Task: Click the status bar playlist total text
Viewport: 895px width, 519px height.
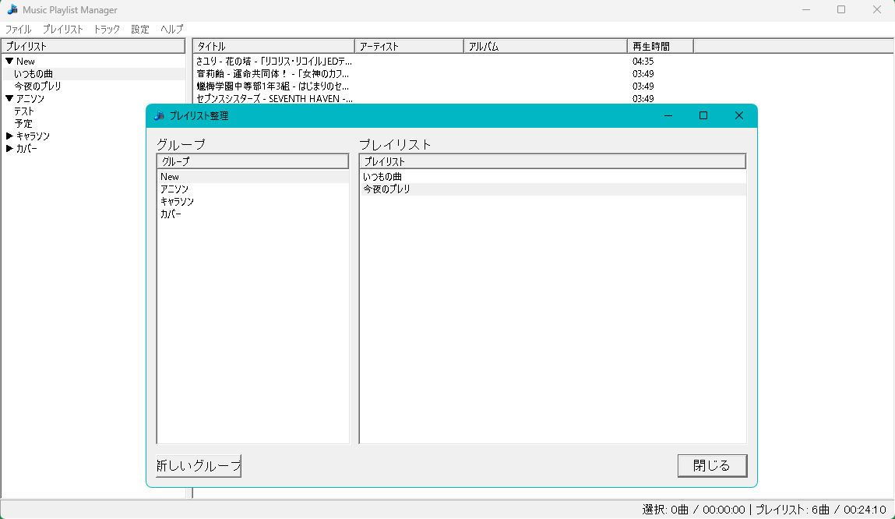Action: [x=821, y=510]
